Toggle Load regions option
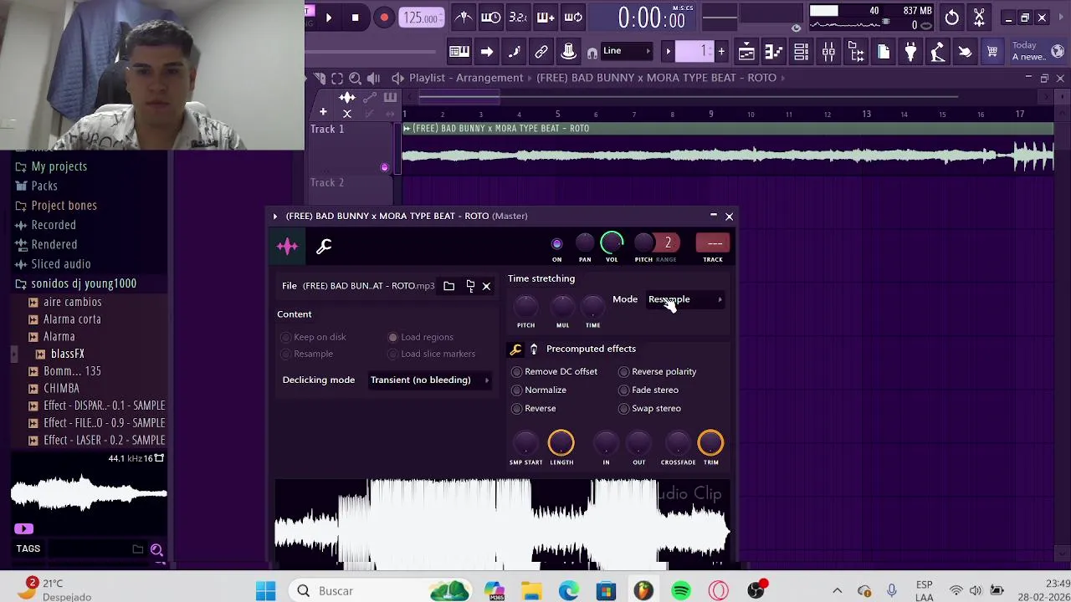This screenshot has width=1071, height=602. [420, 337]
